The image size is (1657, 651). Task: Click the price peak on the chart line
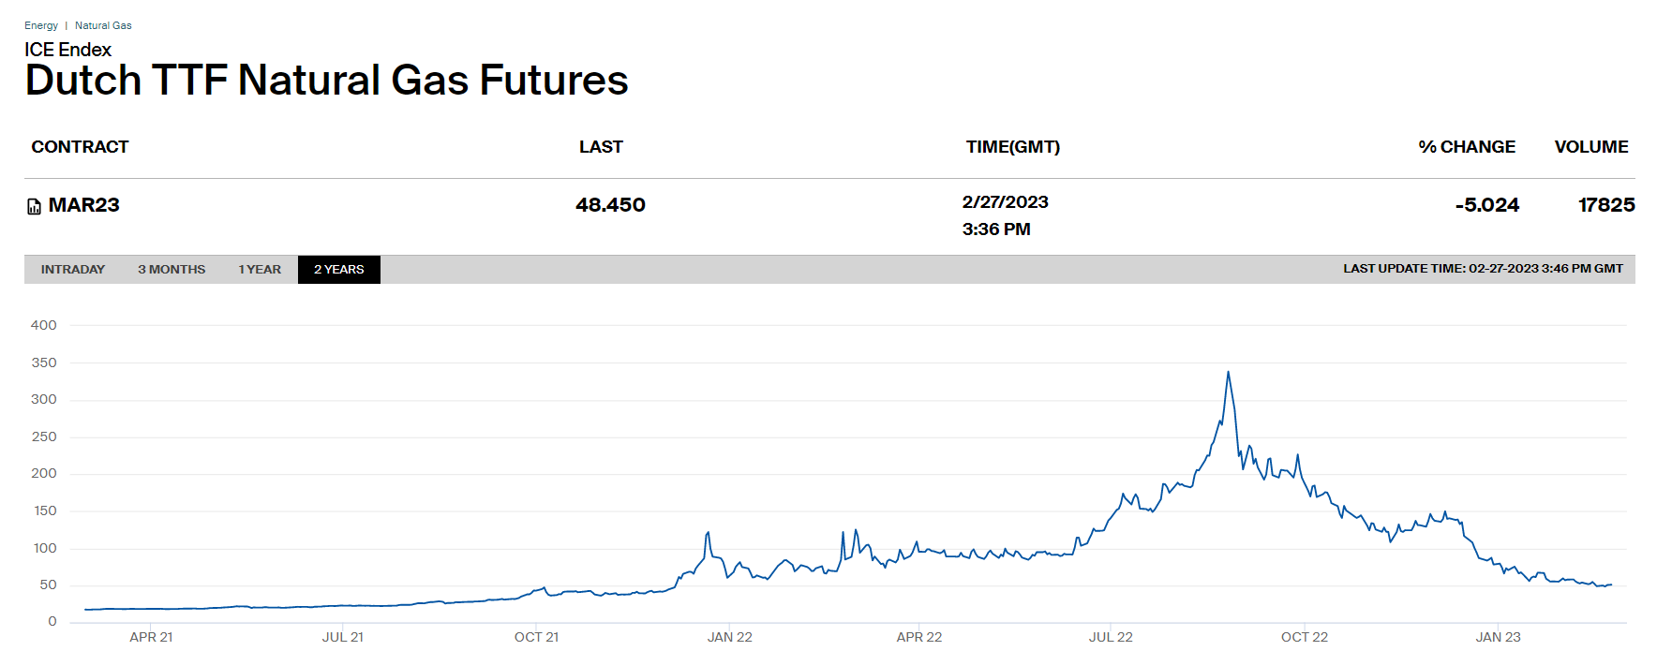point(1228,373)
